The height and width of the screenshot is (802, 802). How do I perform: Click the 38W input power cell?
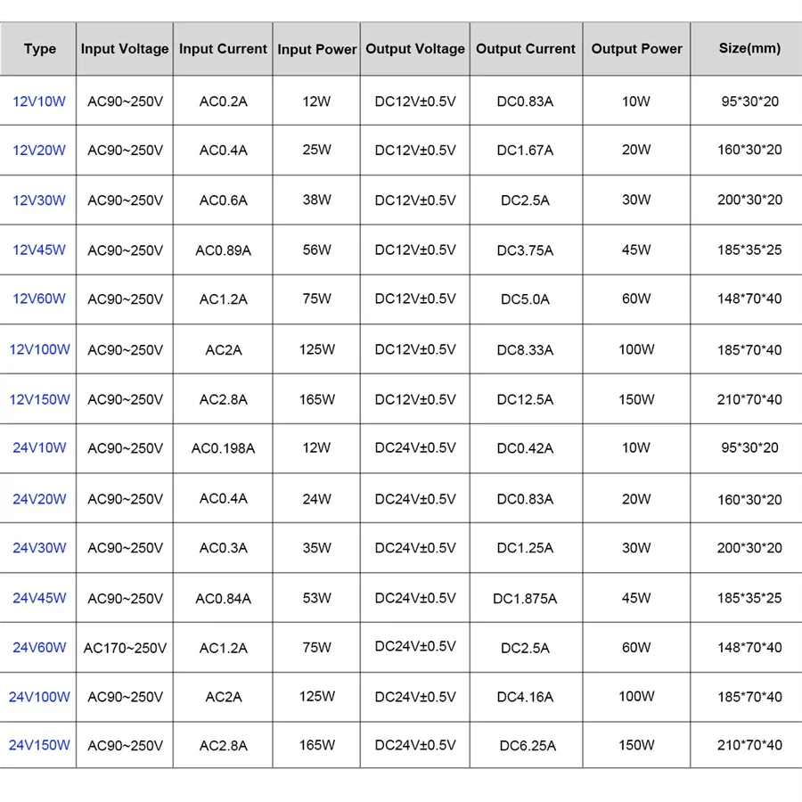tap(316, 200)
